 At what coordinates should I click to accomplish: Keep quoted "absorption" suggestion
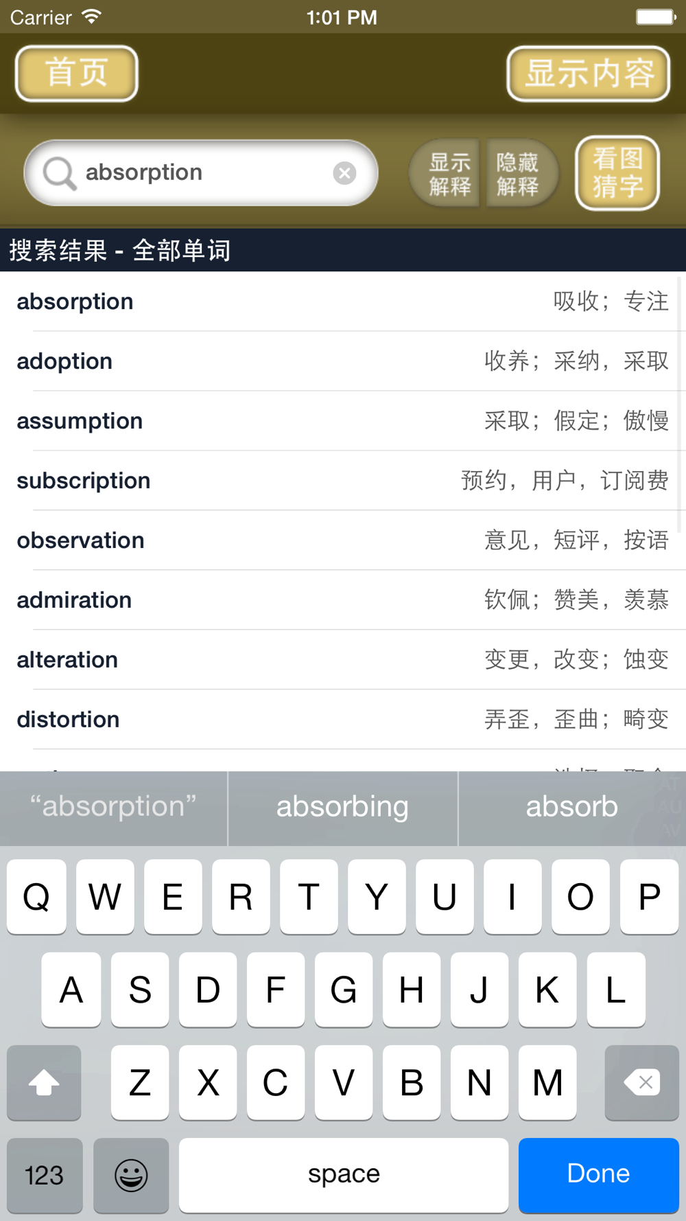(113, 808)
